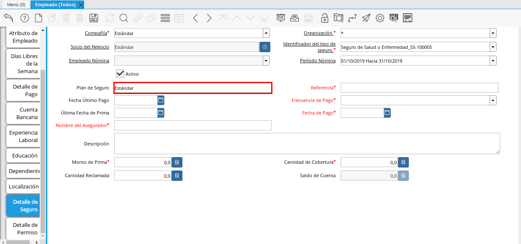Screen dimensions: 521x244
Task: Click the padlock private access icon
Action: coord(324,18)
